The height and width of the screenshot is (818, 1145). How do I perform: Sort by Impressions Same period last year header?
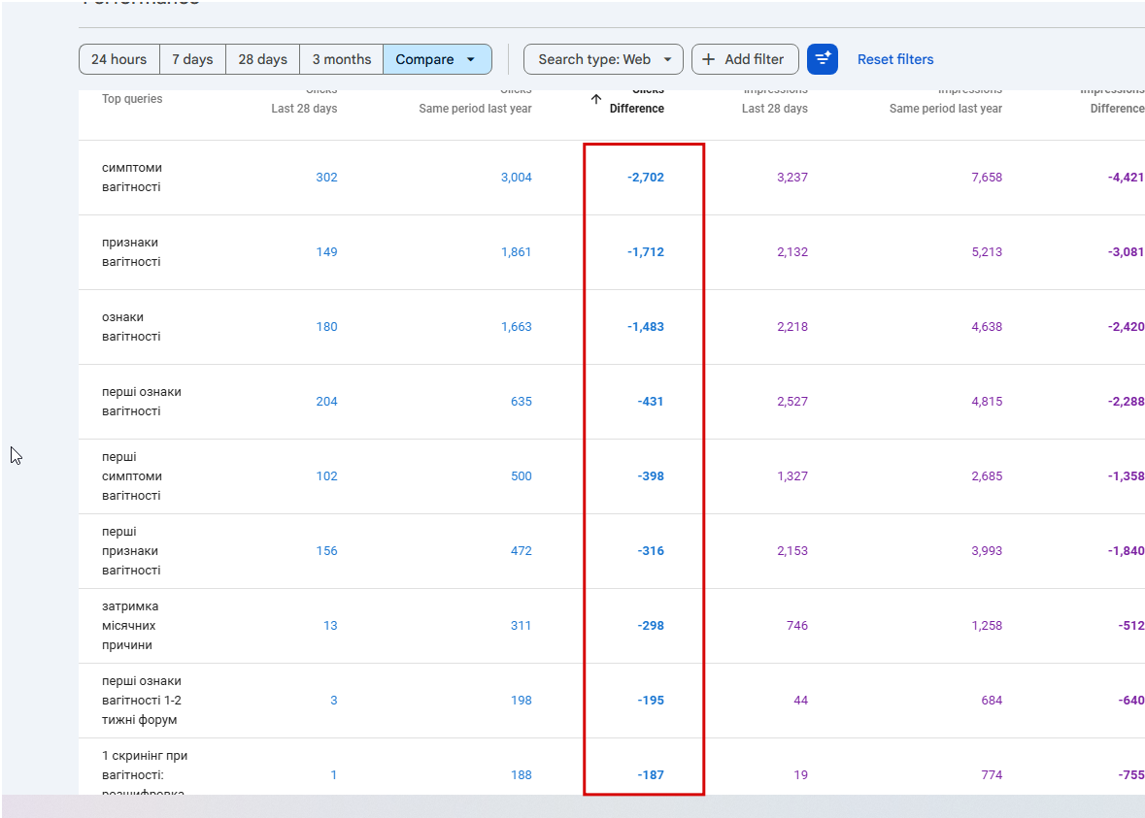[946, 101]
